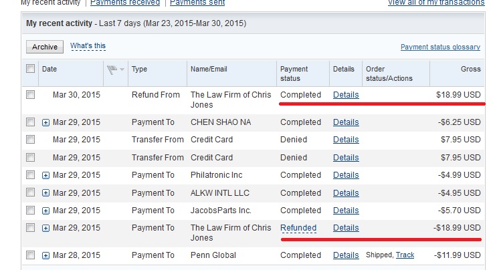Click the flag icon in the column header
493x272 pixels.
(112, 70)
